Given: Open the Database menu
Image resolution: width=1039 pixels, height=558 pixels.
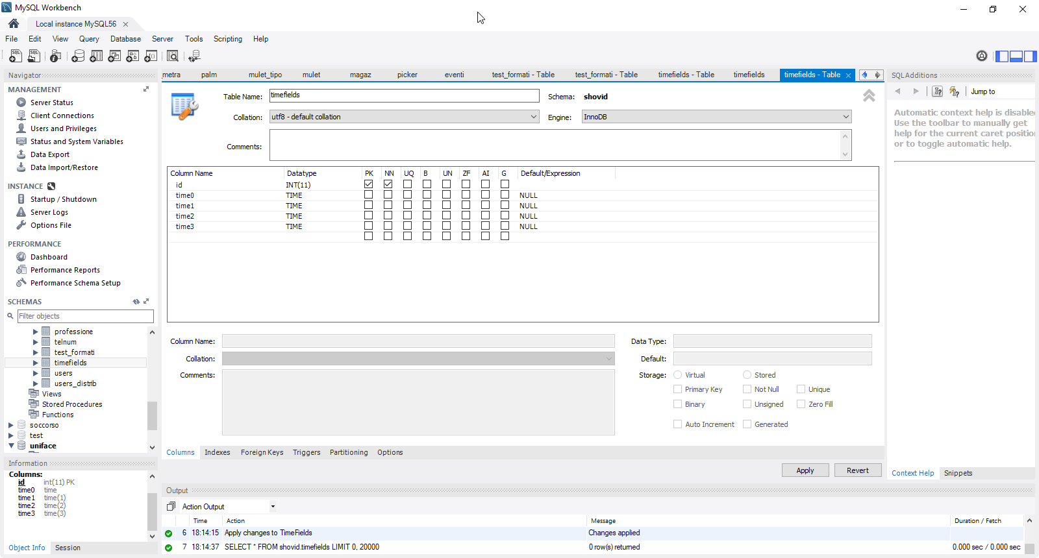Looking at the screenshot, I should click(125, 39).
